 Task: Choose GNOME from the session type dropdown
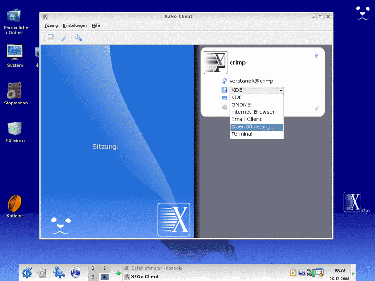[x=241, y=104]
